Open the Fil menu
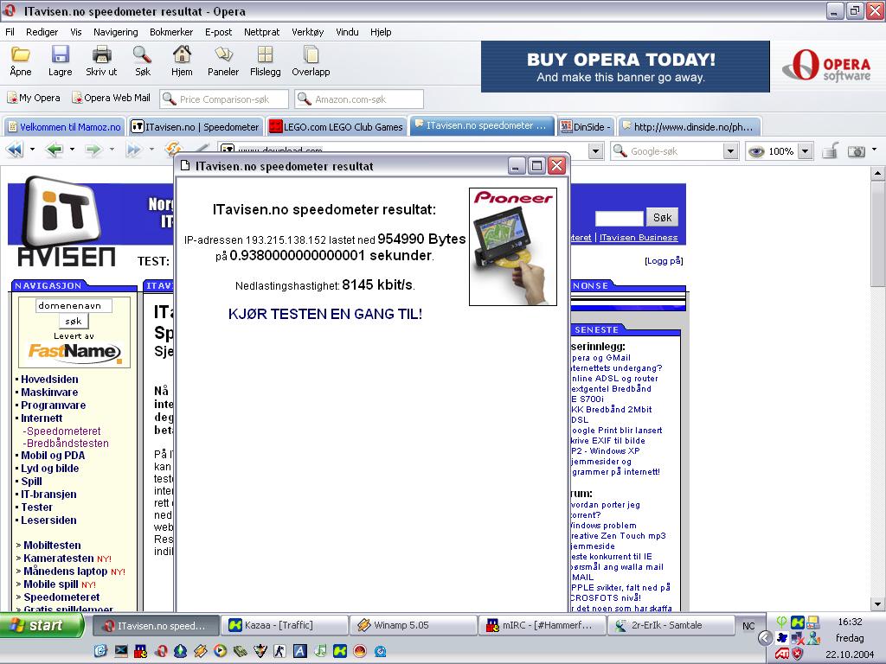This screenshot has height=664, width=886. 10,32
